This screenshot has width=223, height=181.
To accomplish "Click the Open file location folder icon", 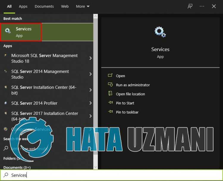I will pyautogui.click(x=110, y=93).
